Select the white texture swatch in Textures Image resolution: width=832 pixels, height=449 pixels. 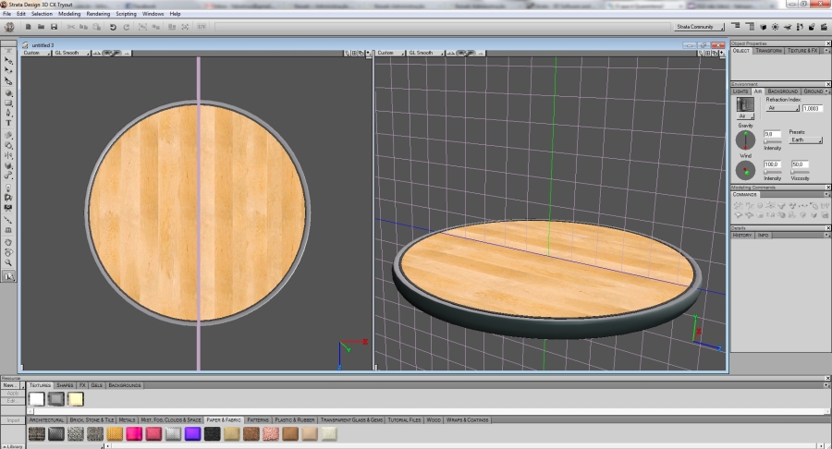pyautogui.click(x=37, y=398)
